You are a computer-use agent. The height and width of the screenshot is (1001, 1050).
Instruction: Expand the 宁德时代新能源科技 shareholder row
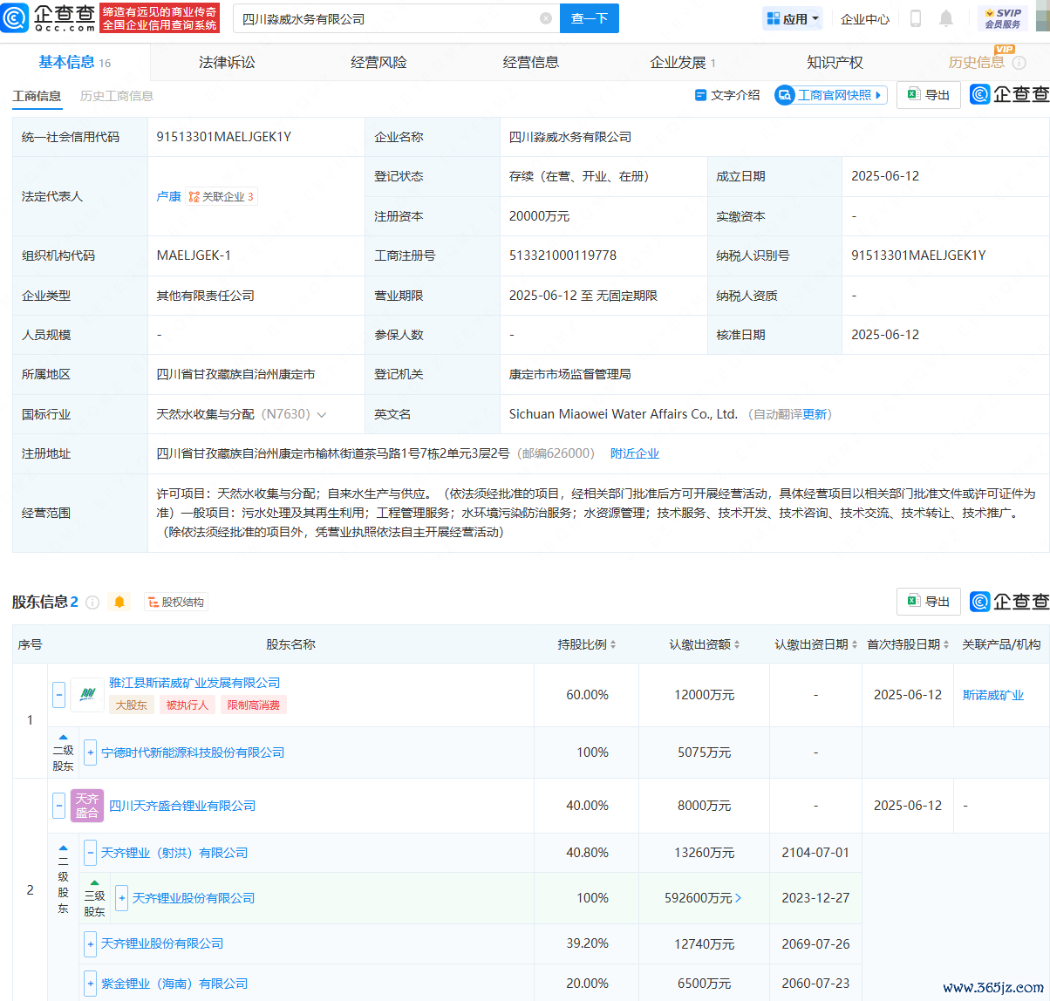(x=90, y=752)
